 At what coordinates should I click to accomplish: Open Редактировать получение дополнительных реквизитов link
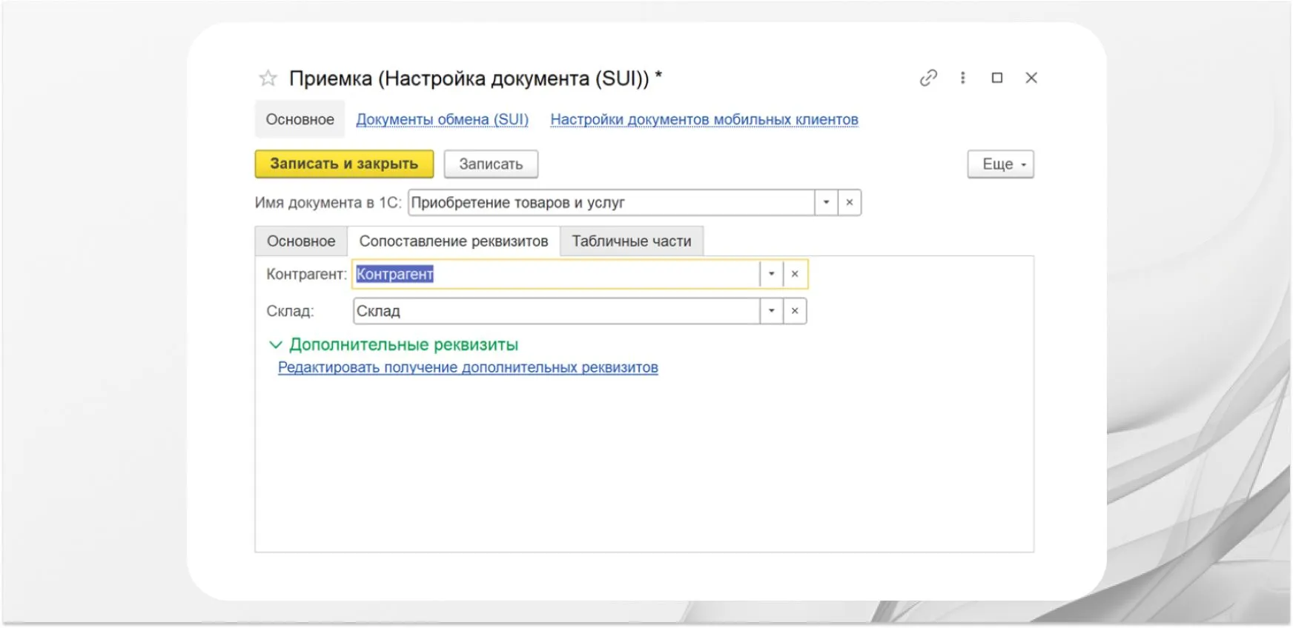468,367
